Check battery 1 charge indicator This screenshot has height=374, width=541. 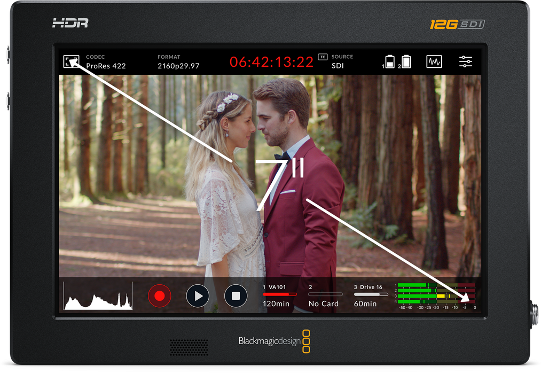[390, 61]
